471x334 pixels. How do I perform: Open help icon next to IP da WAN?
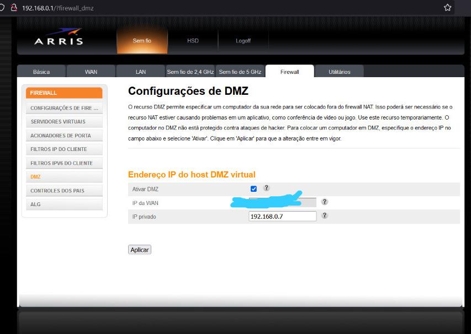(325, 202)
